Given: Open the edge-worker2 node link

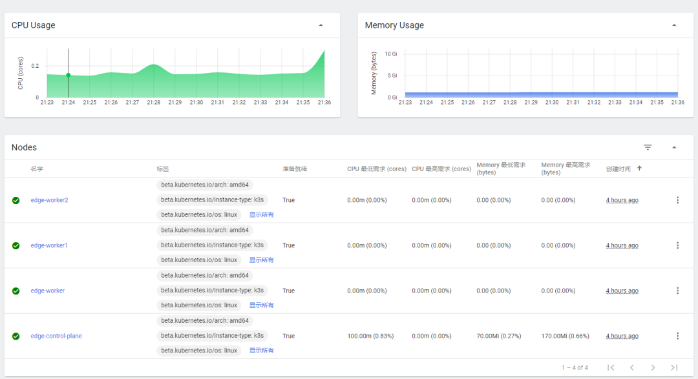Looking at the screenshot, I should [49, 200].
